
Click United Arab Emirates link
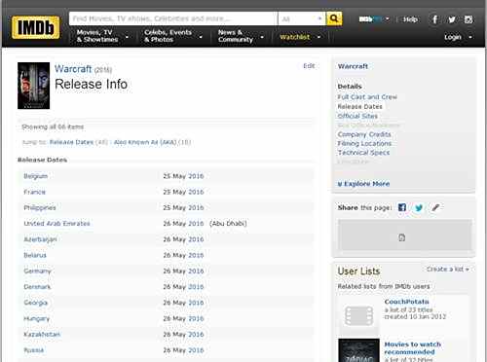coord(56,224)
